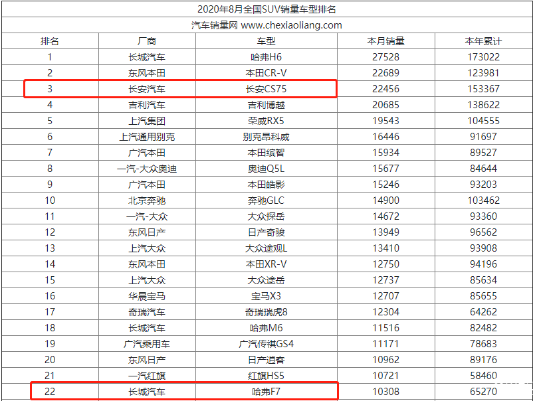Select the 奥迪Q5L model cell
Image resolution: width=537 pixels, height=401 pixels.
(266, 169)
